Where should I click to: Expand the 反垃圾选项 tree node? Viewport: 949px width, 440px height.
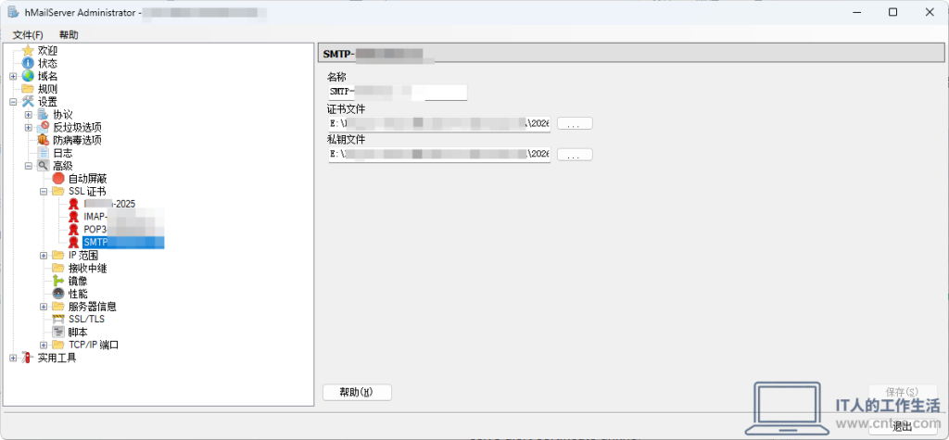[x=29, y=127]
